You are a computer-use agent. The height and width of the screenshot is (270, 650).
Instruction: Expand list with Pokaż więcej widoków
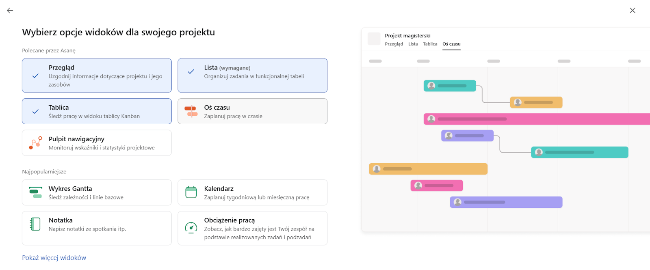[x=54, y=258]
